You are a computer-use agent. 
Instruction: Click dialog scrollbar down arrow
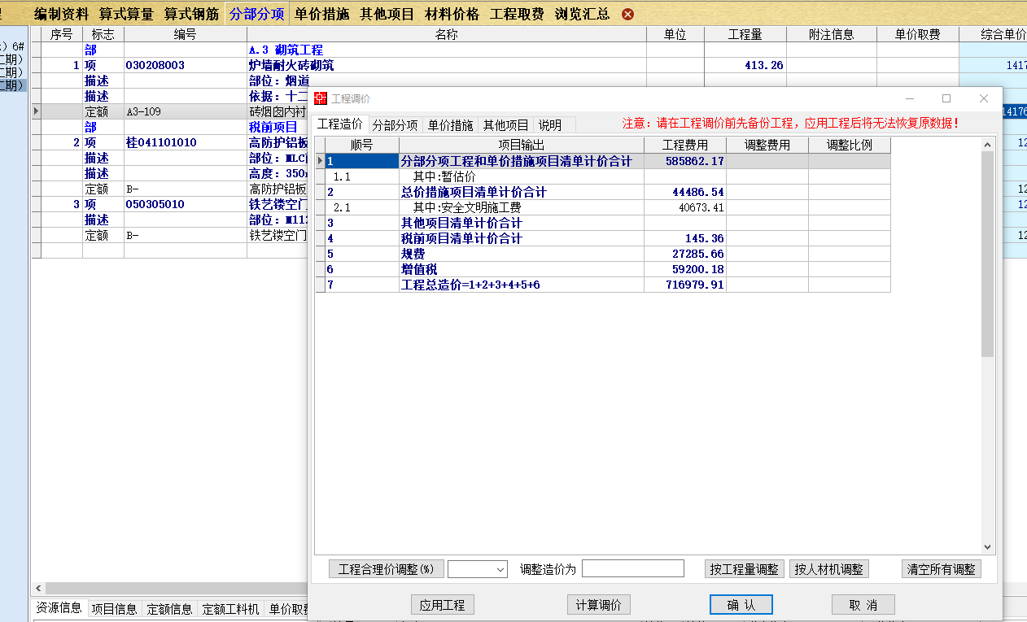point(988,548)
